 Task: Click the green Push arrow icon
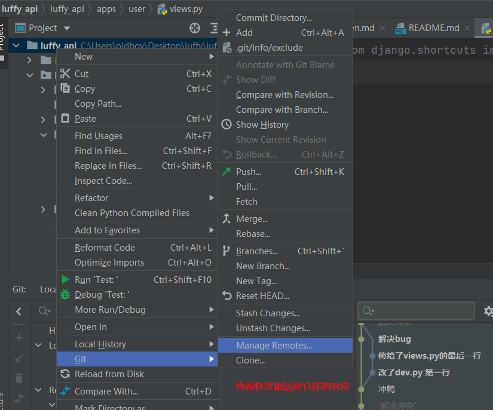coord(226,171)
